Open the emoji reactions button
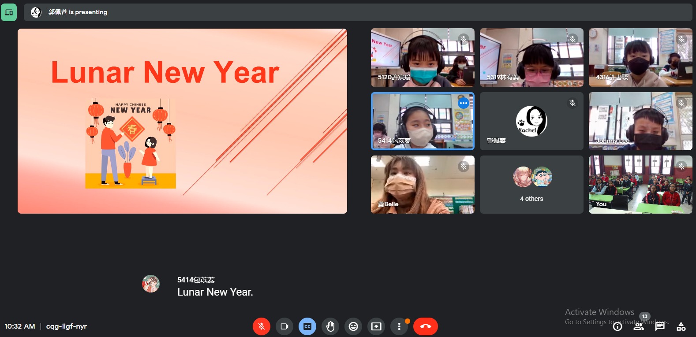The width and height of the screenshot is (696, 337). pyautogui.click(x=353, y=326)
